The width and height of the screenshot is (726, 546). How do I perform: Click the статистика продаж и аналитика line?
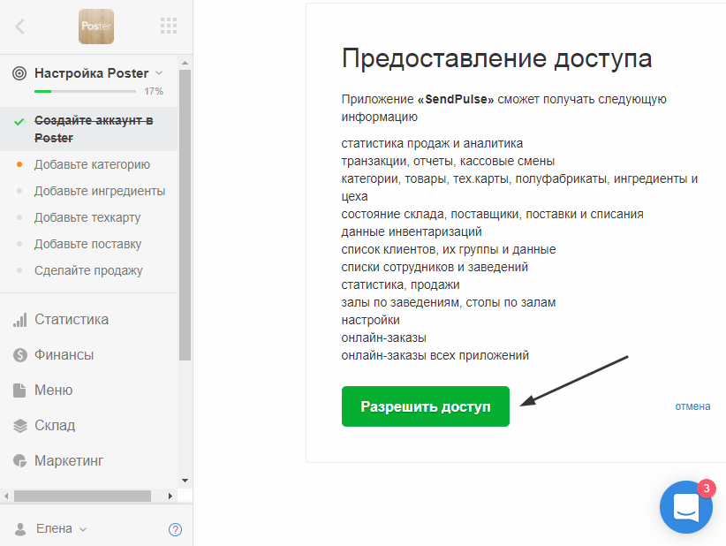pos(432,143)
